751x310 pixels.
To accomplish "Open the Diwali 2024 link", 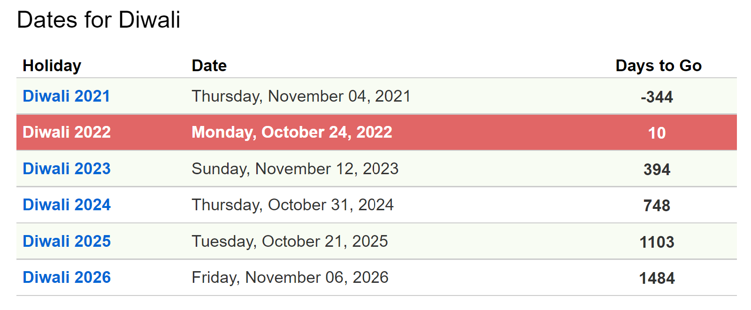I will coord(67,205).
